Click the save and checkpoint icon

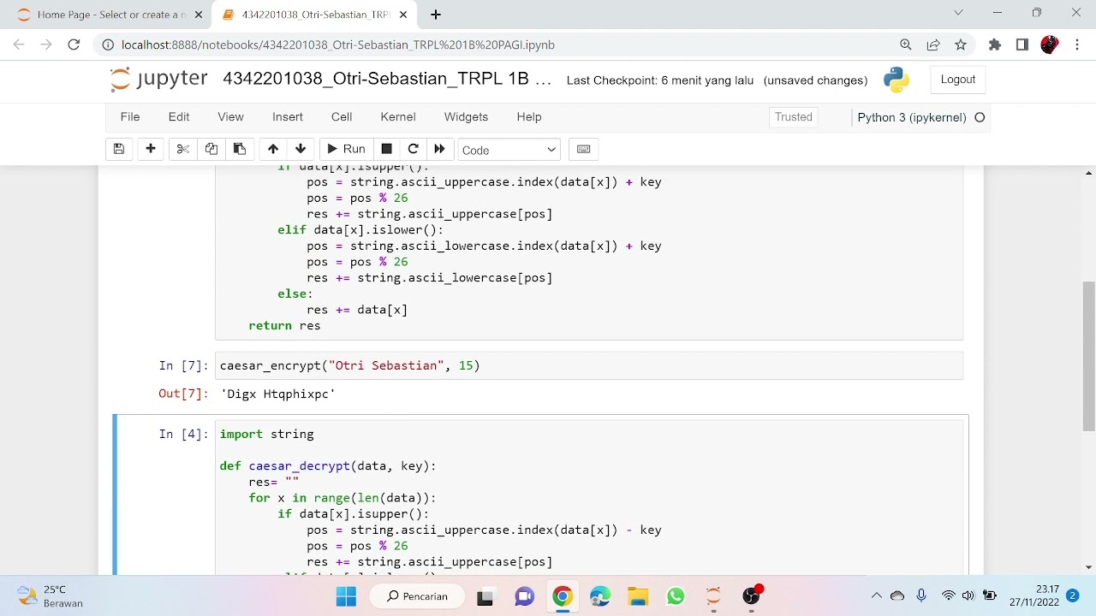click(119, 149)
